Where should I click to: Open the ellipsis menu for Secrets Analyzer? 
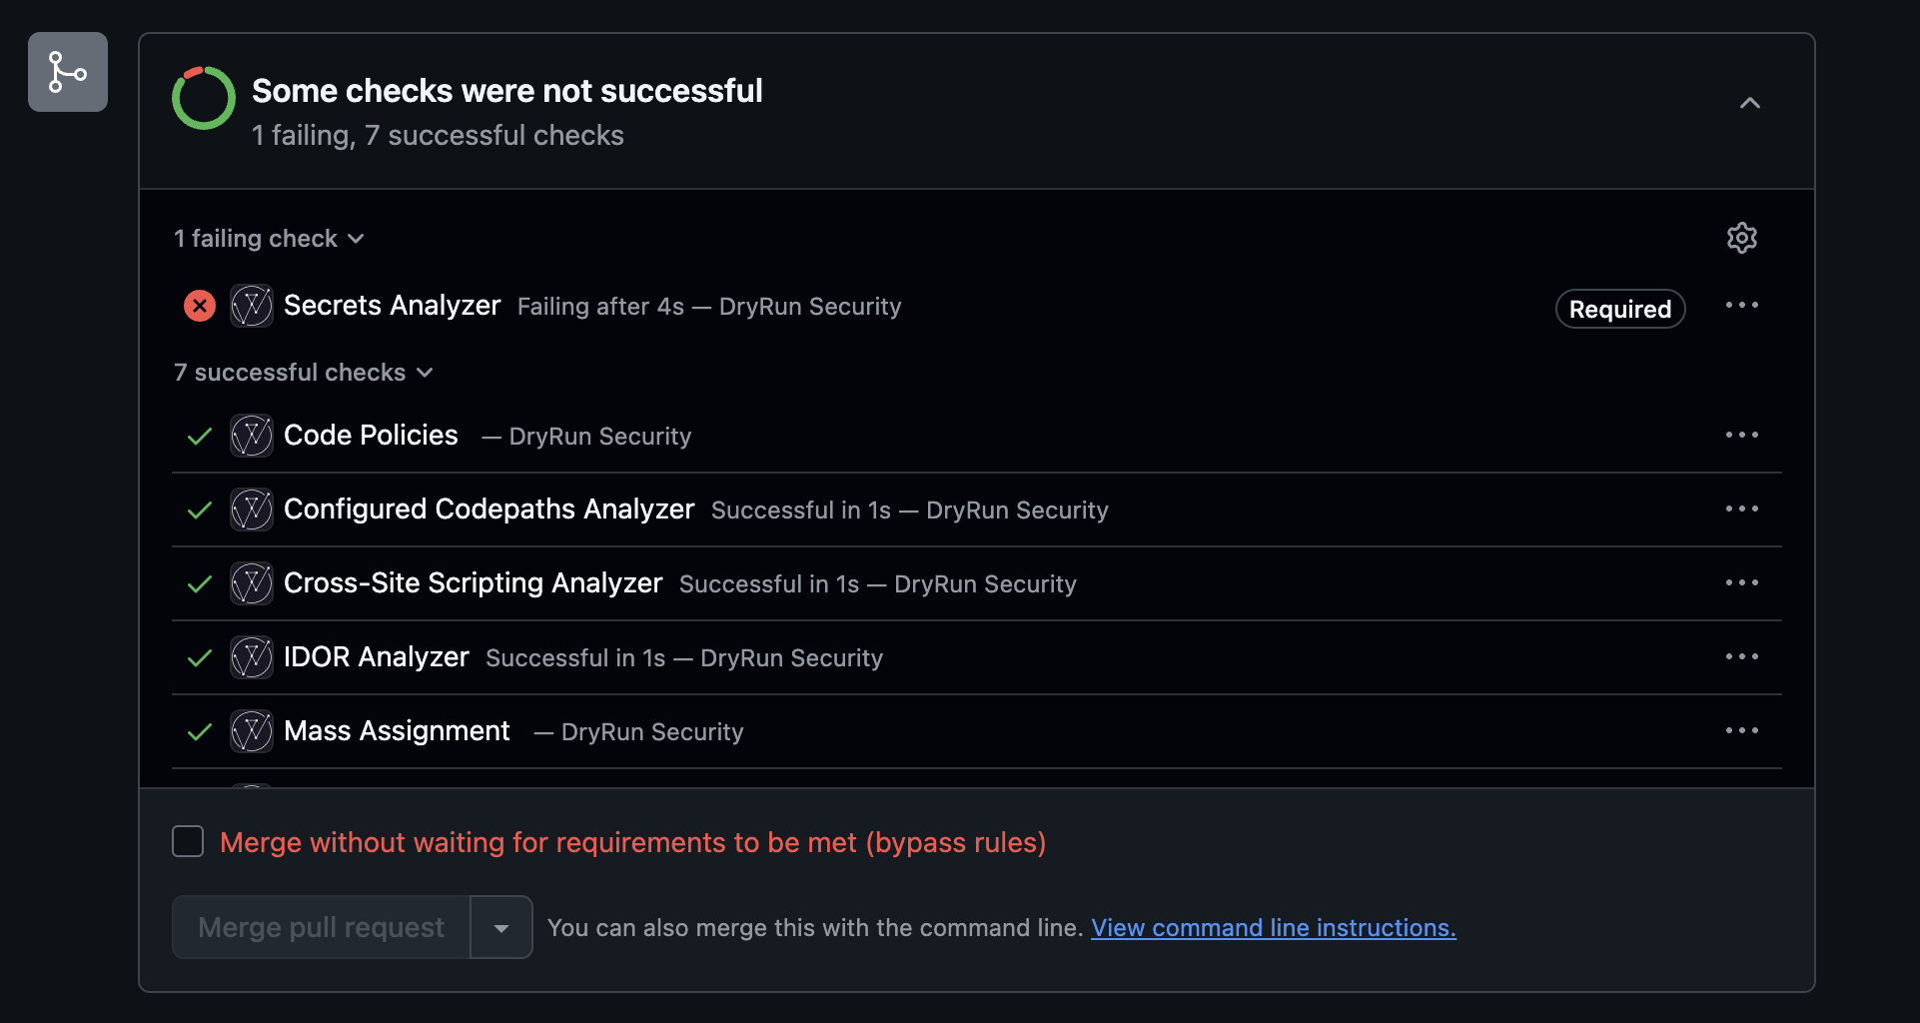click(x=1741, y=306)
